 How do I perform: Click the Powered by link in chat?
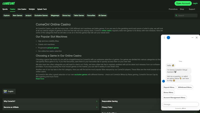pyautogui.click(x=180, y=108)
